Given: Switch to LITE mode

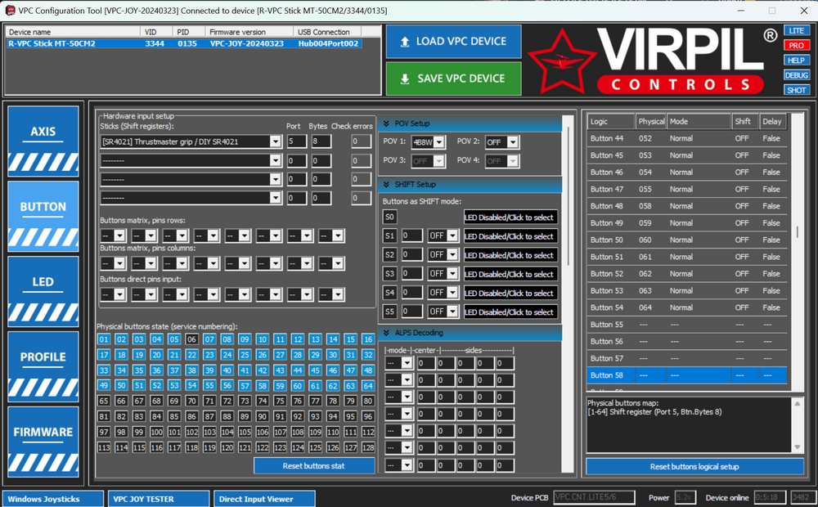Looking at the screenshot, I should 796,31.
